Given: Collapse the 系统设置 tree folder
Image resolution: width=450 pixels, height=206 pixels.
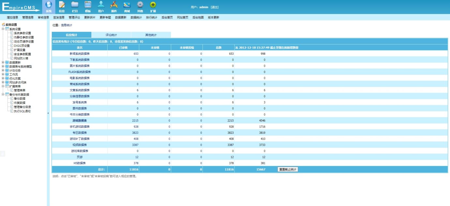Looking at the screenshot, I should coord(3,29).
